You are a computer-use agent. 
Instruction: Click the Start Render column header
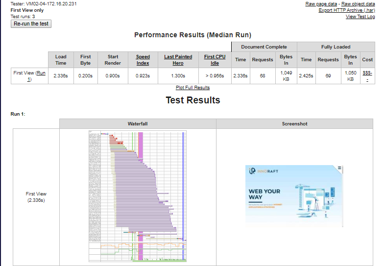click(x=113, y=60)
